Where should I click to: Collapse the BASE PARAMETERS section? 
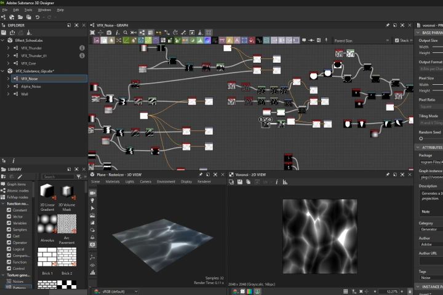pyautogui.click(x=418, y=33)
